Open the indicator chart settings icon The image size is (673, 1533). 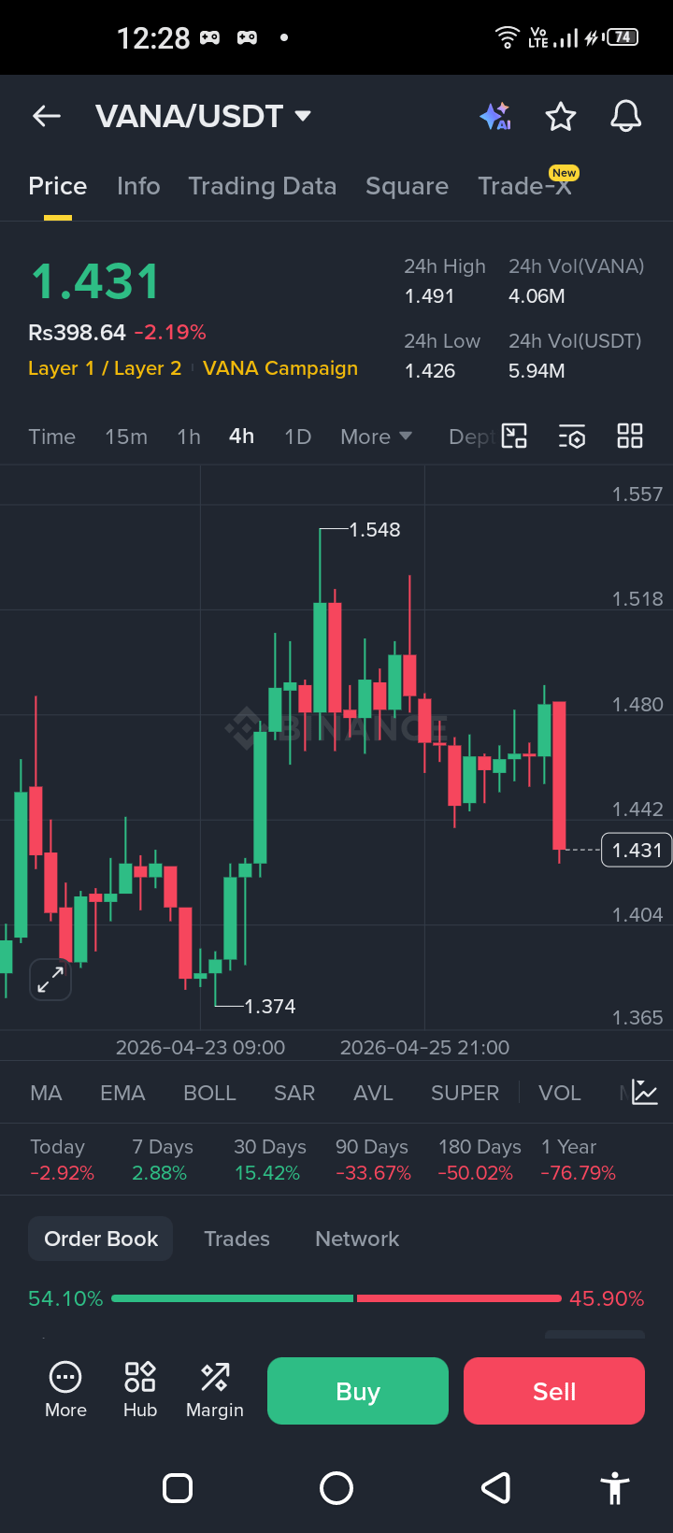point(645,1092)
